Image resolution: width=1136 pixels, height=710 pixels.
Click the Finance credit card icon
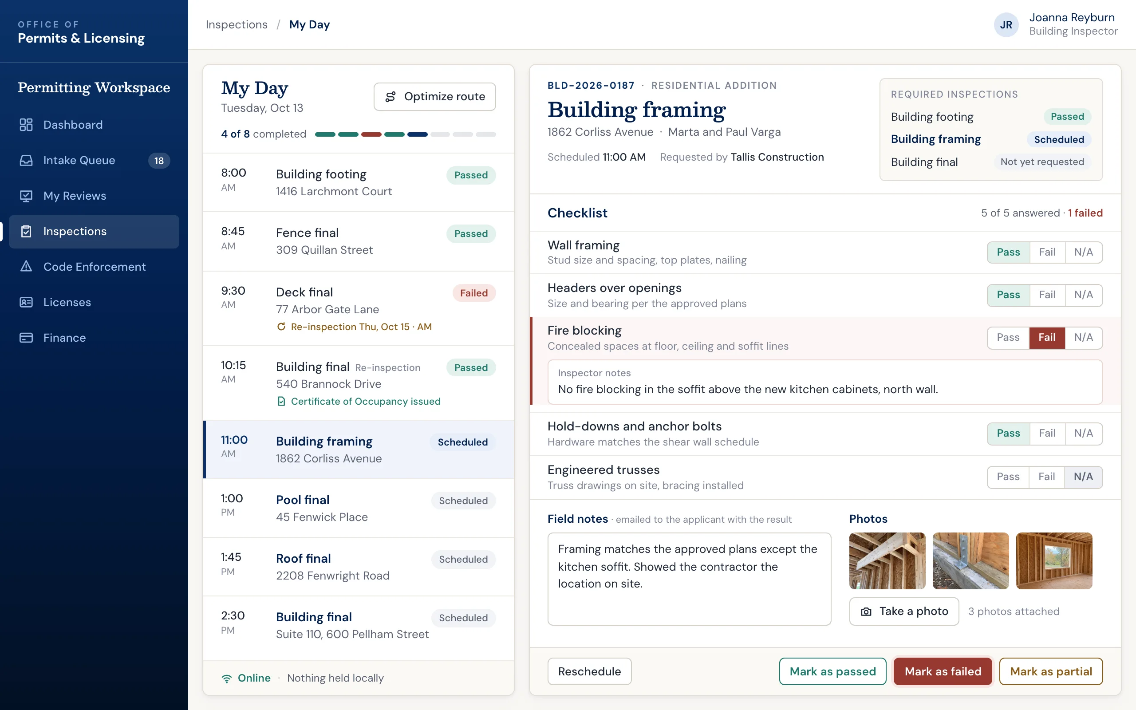click(26, 338)
